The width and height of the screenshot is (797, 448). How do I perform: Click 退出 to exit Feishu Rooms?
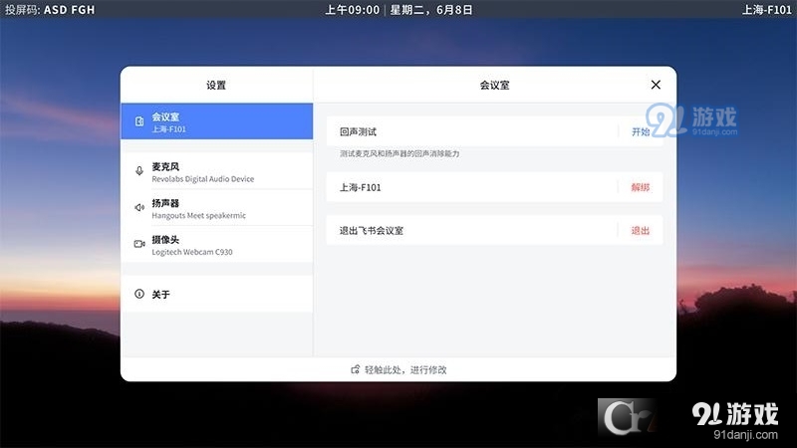tap(641, 231)
